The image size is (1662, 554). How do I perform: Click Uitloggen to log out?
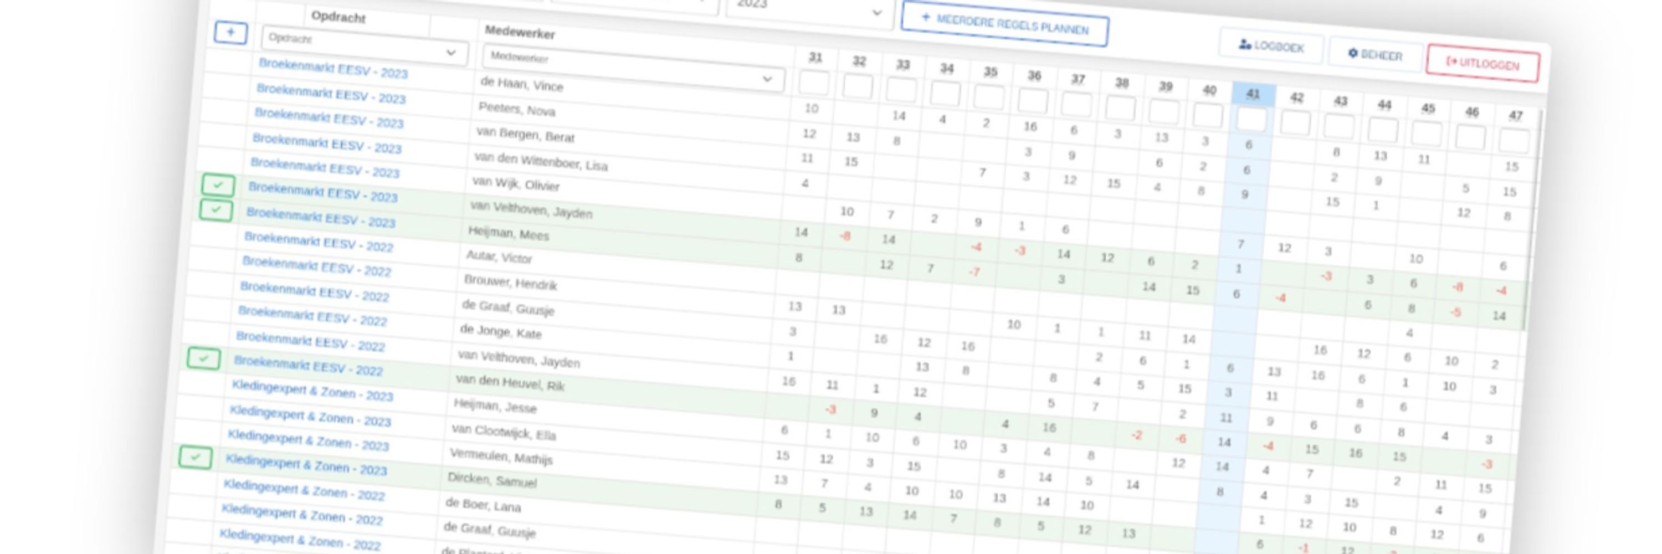1483,63
